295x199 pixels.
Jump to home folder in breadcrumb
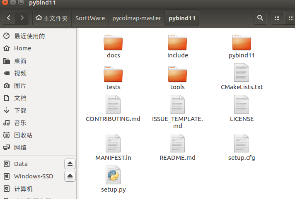pyautogui.click(x=52, y=18)
